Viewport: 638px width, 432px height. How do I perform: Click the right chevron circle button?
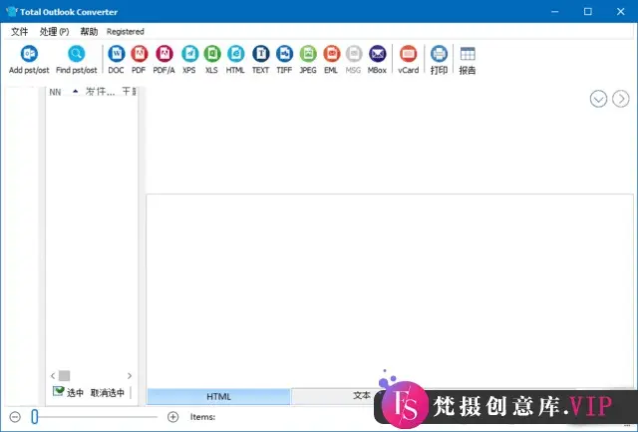tap(620, 99)
